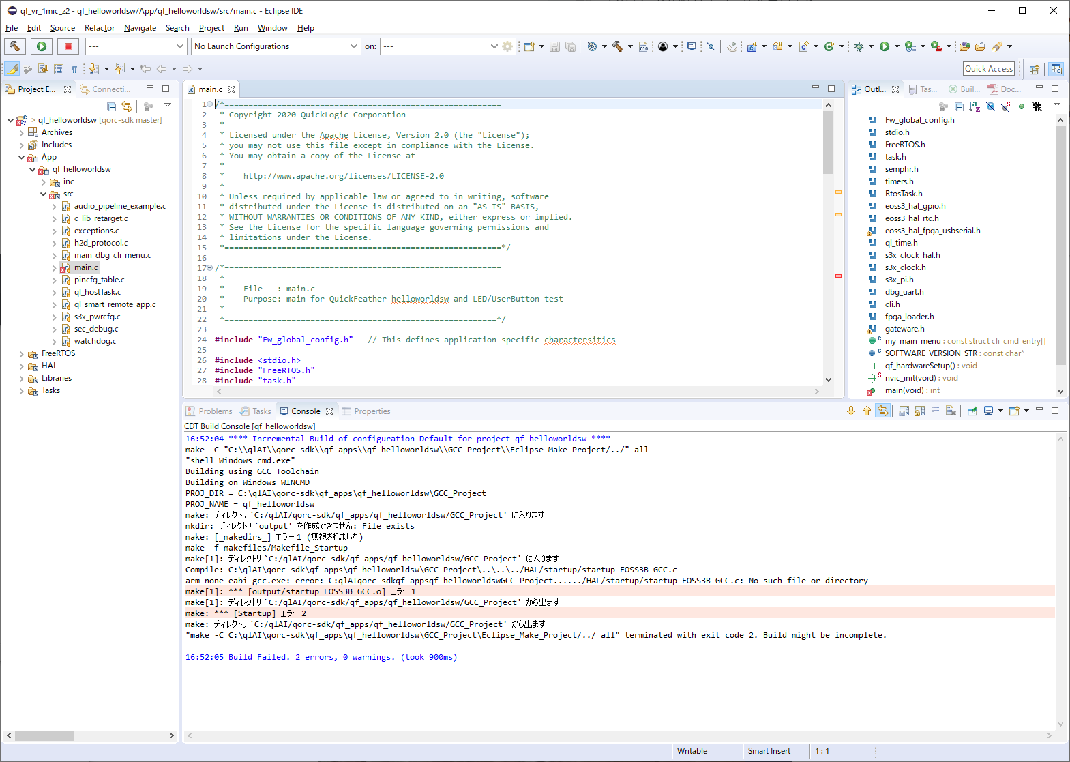Click the Debug bug icon in toolbar
The width and height of the screenshot is (1070, 762).
tap(859, 46)
